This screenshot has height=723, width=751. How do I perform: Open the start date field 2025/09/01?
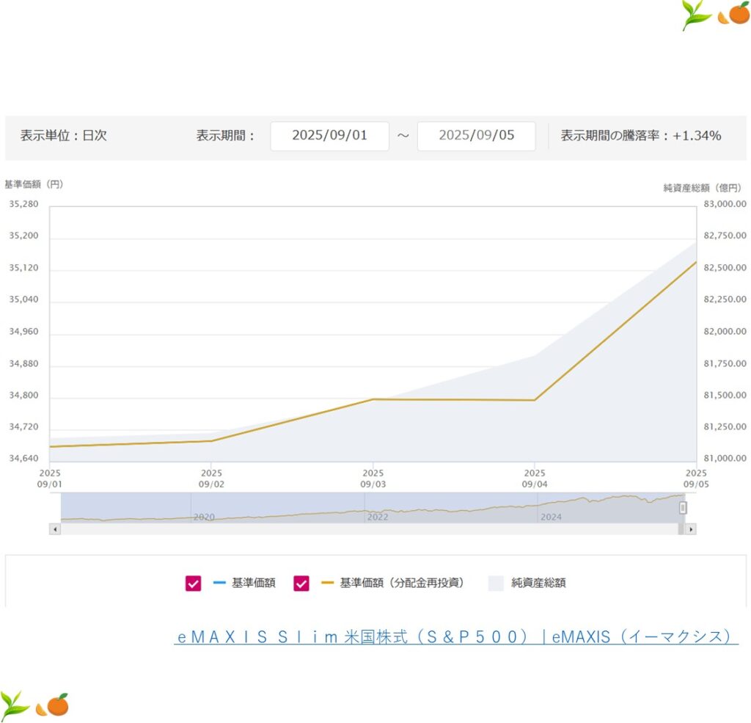pyautogui.click(x=329, y=136)
